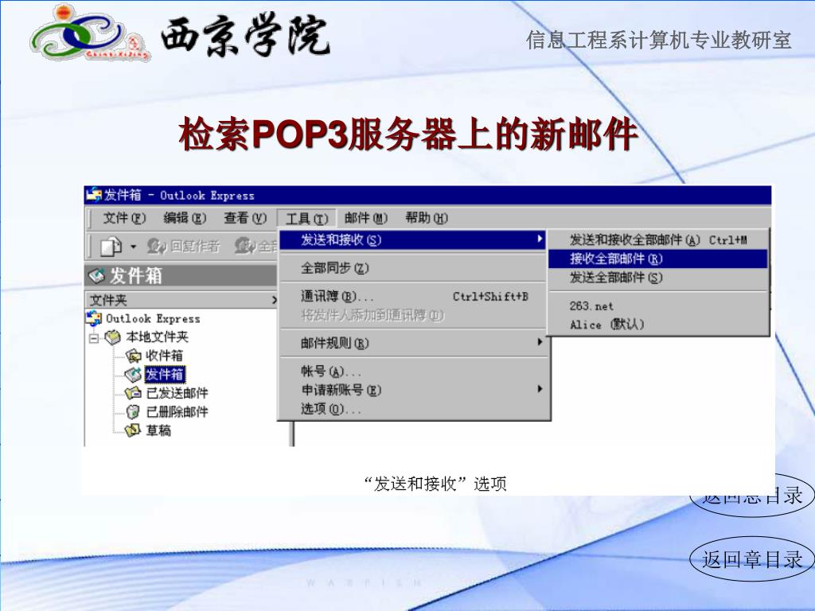This screenshot has width=815, height=611.
Task: Open the 邮件(M) menu
Action: (366, 218)
